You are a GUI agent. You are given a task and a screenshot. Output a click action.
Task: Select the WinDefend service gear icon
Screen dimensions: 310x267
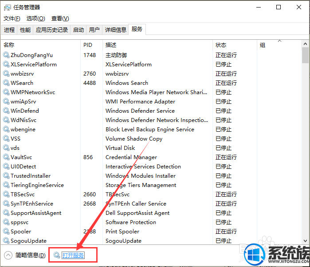tap(6, 111)
